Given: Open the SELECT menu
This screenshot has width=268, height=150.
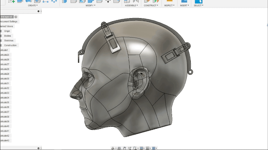Looking at the screenshot, I should (198, 5).
